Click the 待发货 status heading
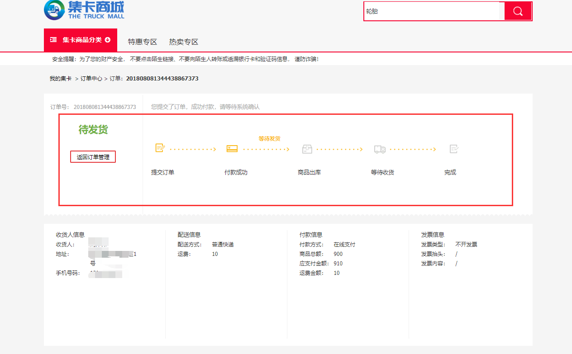The image size is (572, 354). click(x=93, y=130)
